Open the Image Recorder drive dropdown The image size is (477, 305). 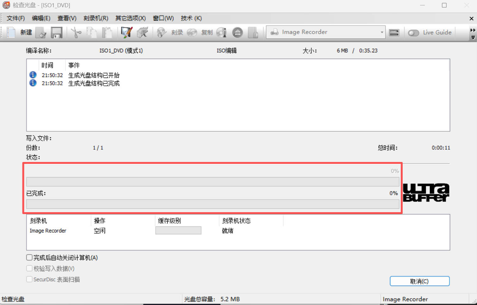381,32
